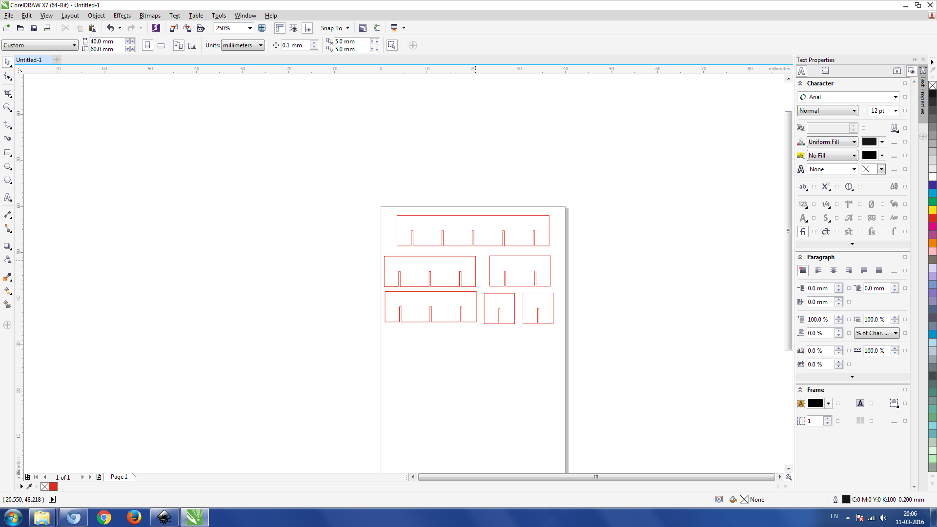Viewport: 937px width, 527px height.
Task: Toggle right paragraph alignment
Action: click(849, 270)
